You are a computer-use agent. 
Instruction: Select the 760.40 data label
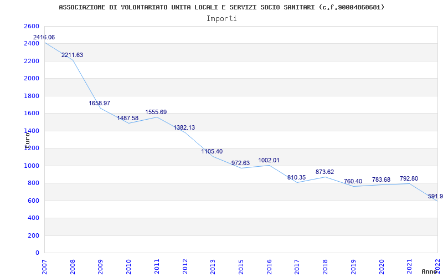pos(353,182)
